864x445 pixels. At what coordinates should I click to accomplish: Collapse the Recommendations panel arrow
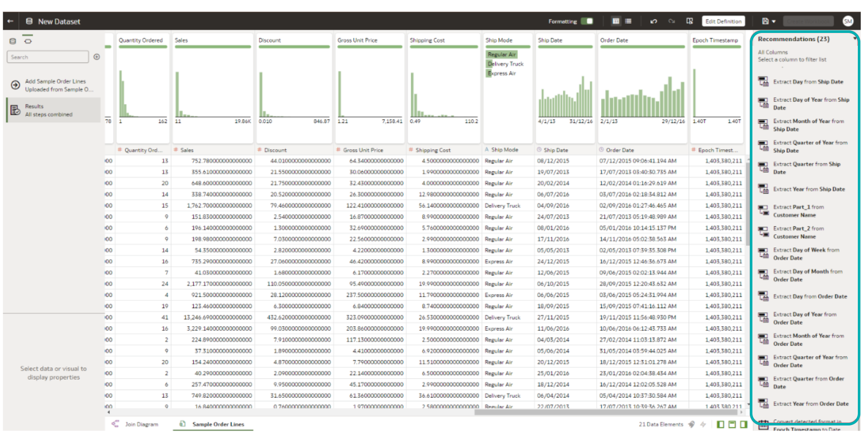point(855,39)
